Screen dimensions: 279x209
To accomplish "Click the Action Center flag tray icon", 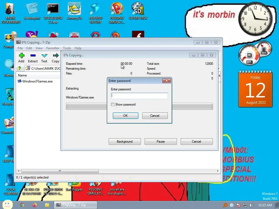I will [x=238, y=205].
